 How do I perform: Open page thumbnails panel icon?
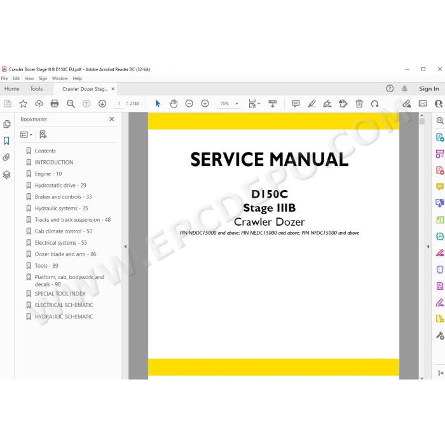pyautogui.click(x=7, y=124)
